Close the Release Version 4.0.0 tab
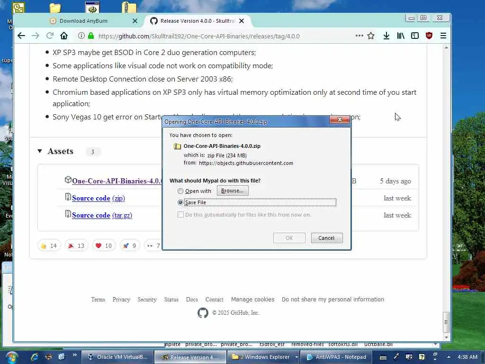This screenshot has width=485, height=364. [x=242, y=21]
